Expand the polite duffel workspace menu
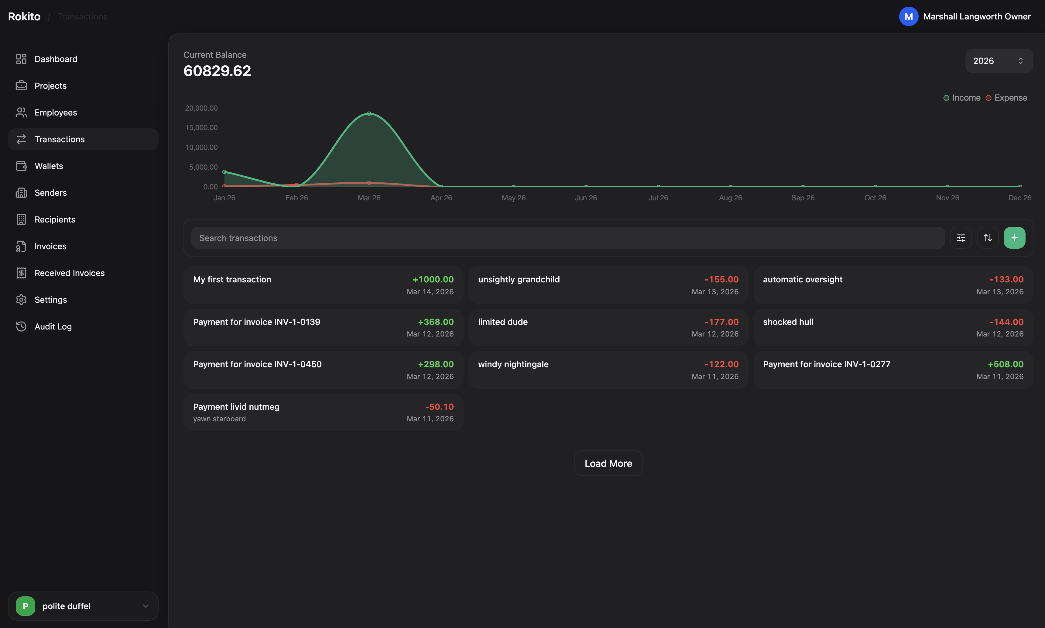The width and height of the screenshot is (1045, 628). tap(83, 606)
